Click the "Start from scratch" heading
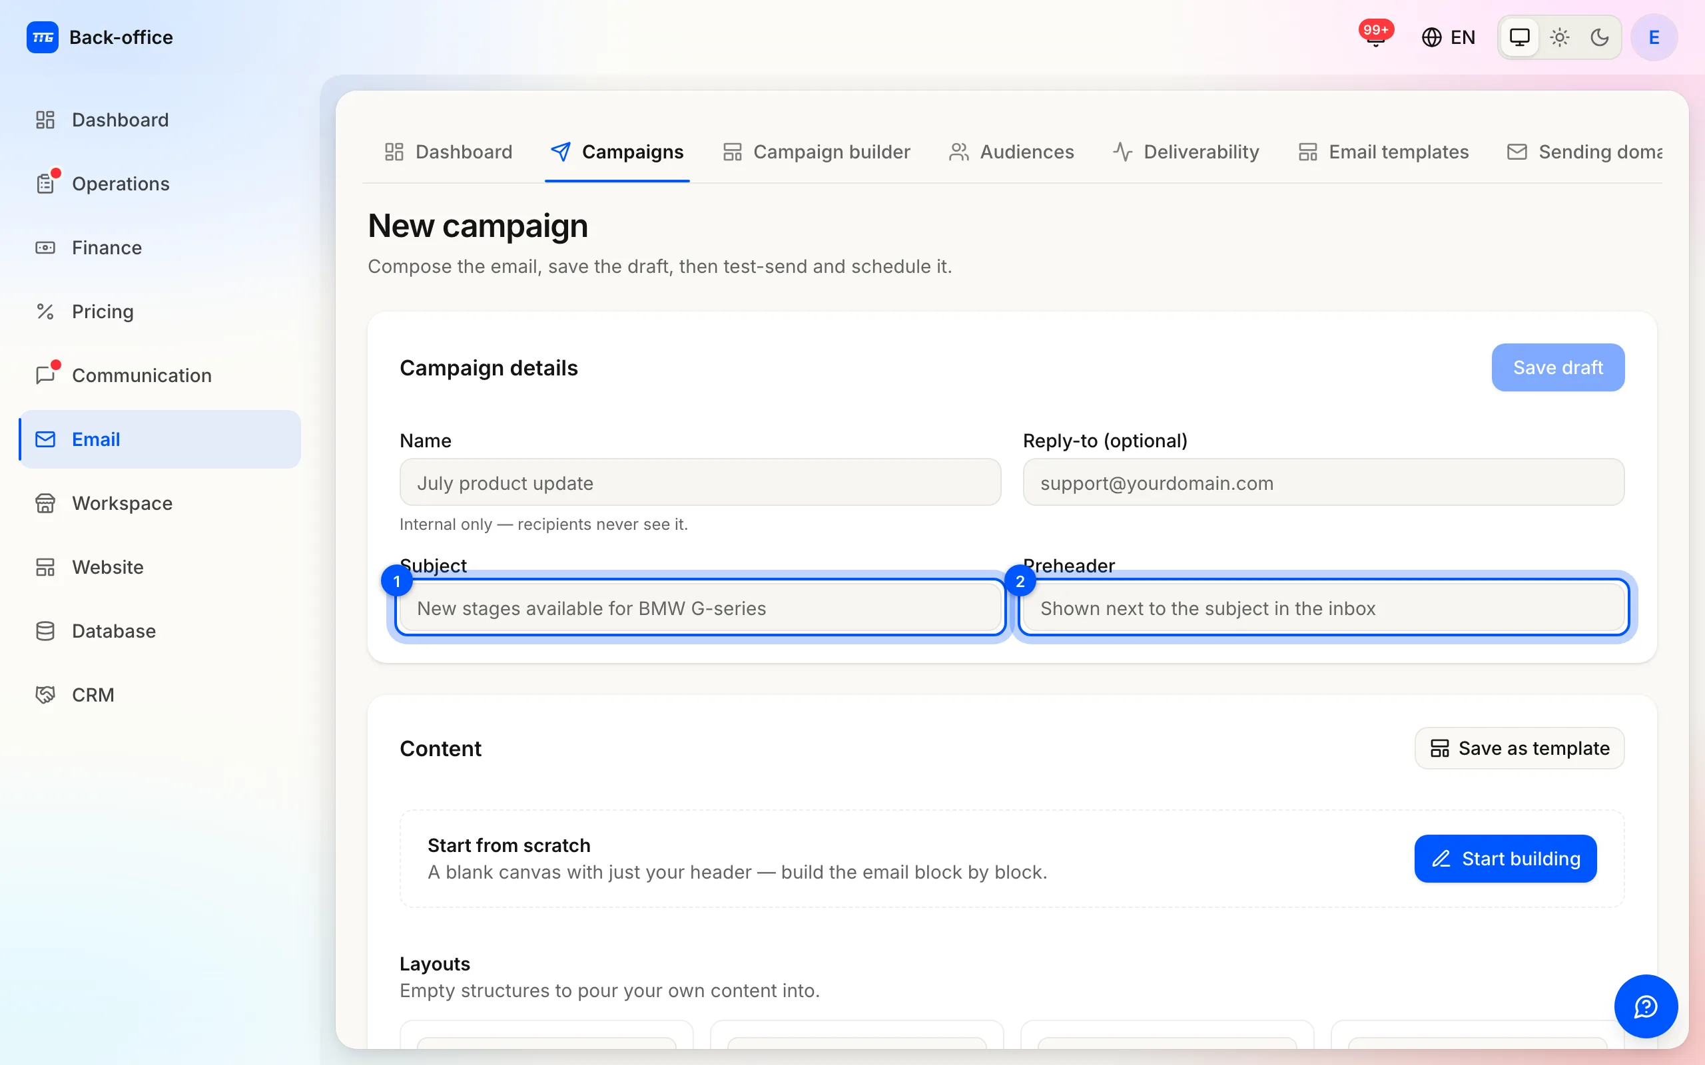1705x1065 pixels. (x=509, y=845)
